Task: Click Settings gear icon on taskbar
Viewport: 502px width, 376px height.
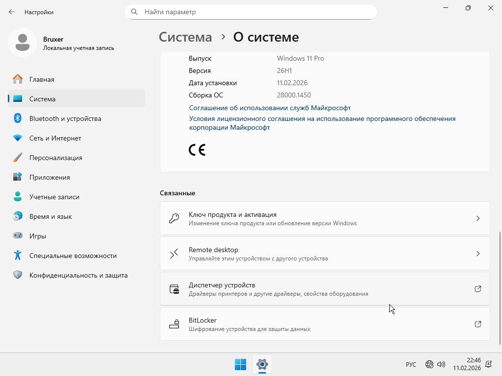Action: point(262,364)
